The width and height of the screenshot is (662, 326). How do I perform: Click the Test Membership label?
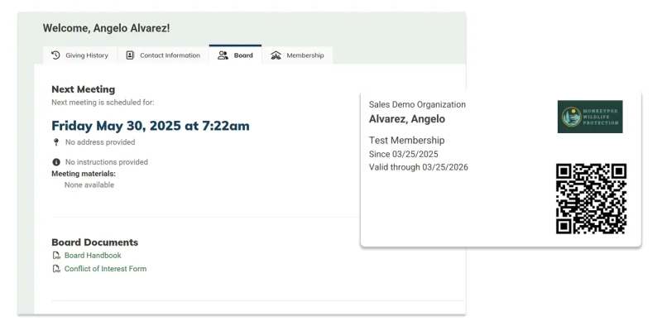tap(406, 140)
